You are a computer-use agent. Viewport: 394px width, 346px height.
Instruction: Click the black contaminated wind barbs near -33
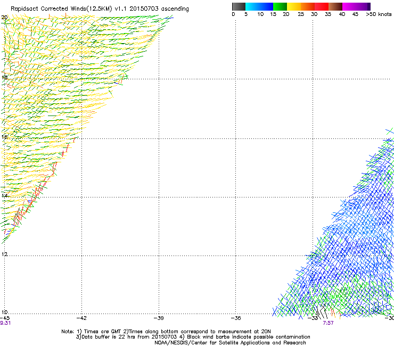[x=322, y=311]
